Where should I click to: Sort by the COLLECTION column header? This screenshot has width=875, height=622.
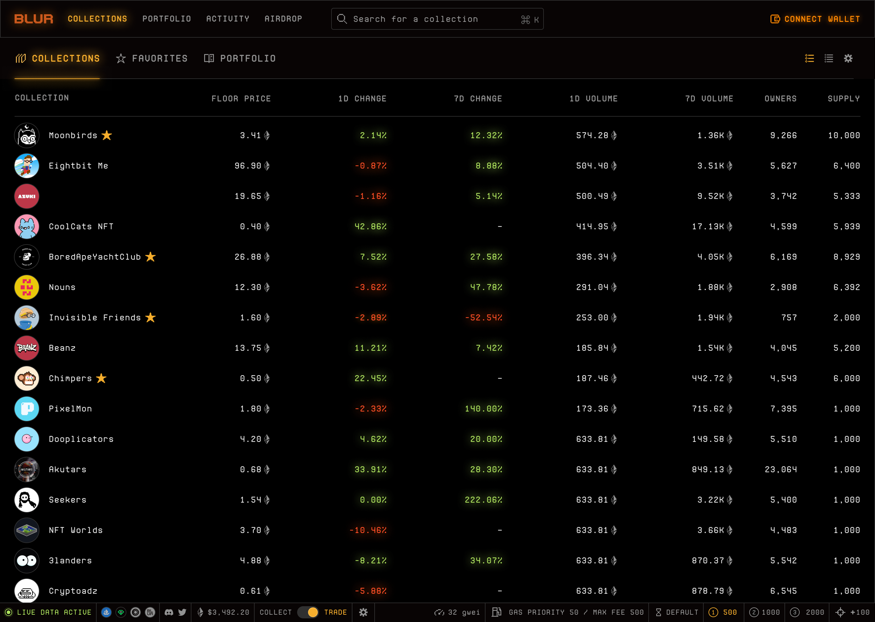click(42, 98)
